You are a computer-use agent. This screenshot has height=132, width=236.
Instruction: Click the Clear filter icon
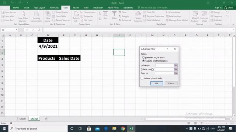coord(120,12)
